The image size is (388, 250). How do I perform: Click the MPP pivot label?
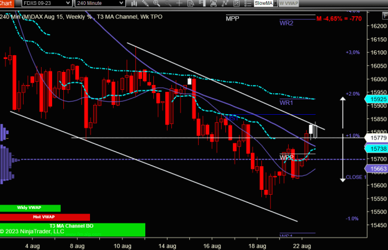tap(233, 19)
